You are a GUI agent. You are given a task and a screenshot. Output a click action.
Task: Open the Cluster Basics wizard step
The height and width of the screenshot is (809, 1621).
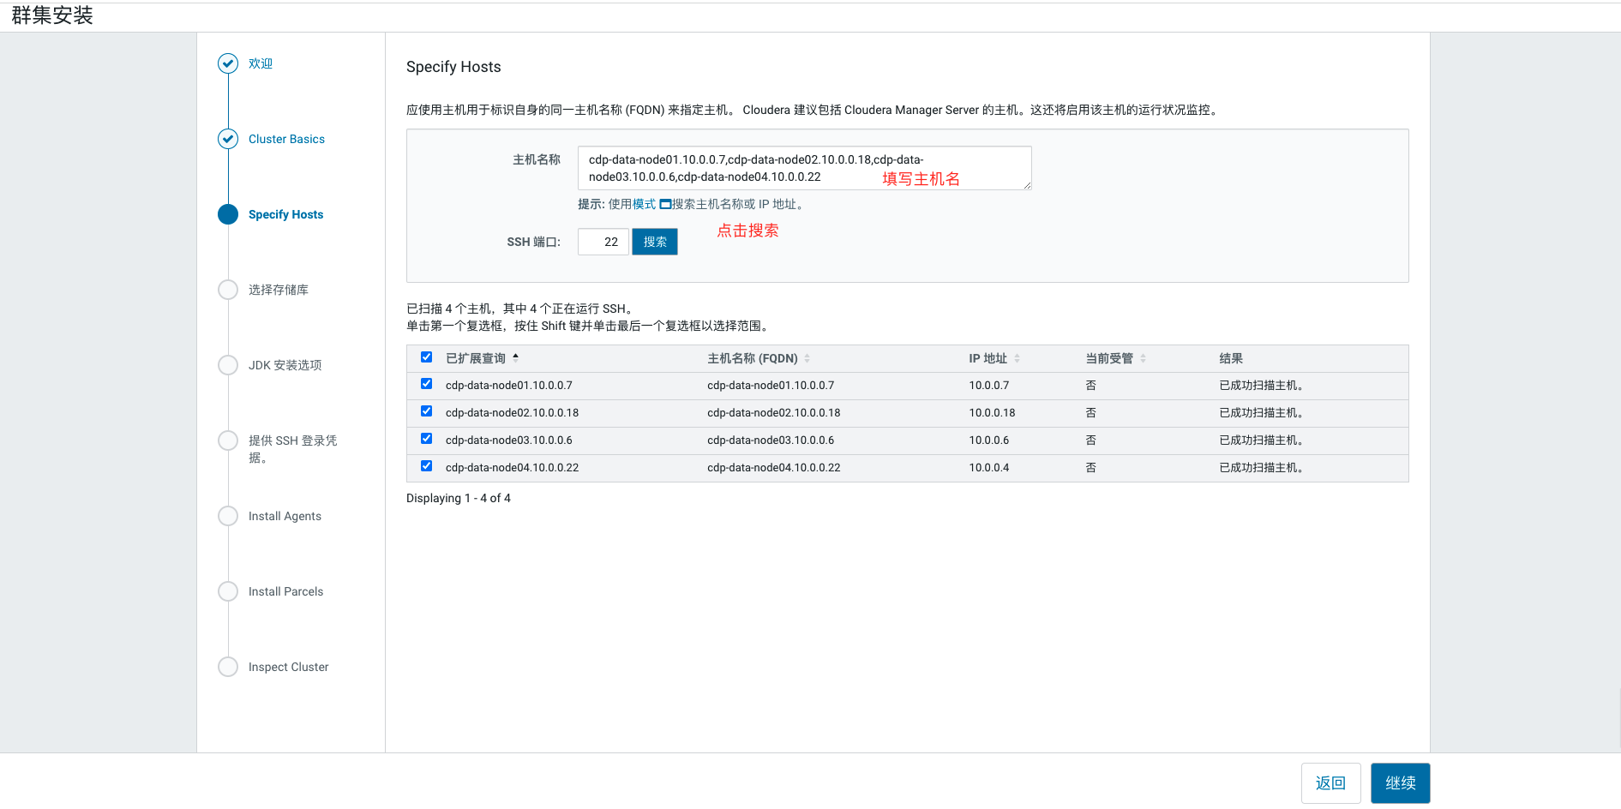coord(286,139)
